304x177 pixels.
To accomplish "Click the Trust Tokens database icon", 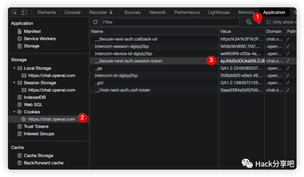I will click(20, 126).
